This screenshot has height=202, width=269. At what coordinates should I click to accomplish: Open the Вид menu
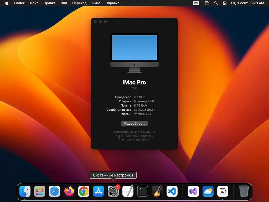tap(64, 3)
